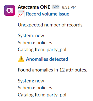
Task: Click Schema: policies under Anomalies detected
Action: click(x=35, y=88)
